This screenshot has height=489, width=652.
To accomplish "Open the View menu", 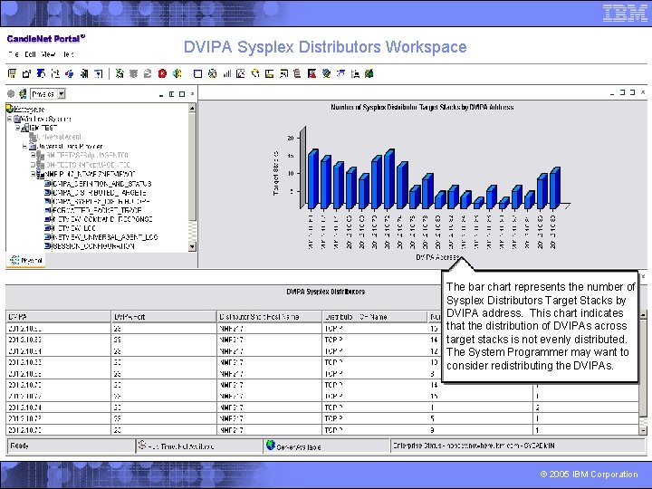I will tap(49, 54).
